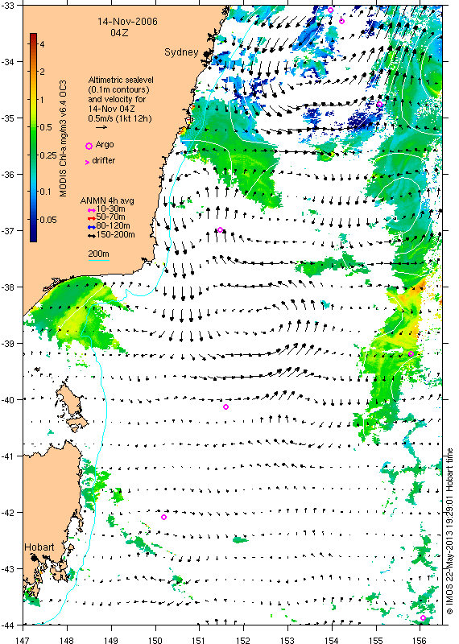The height and width of the screenshot is (644, 459).
Task: Click the 'ANMN 4h avg' heading
Action: (x=107, y=200)
